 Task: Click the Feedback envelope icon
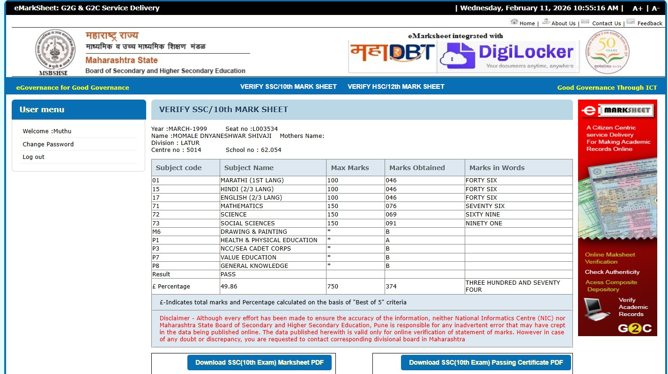[x=631, y=22]
